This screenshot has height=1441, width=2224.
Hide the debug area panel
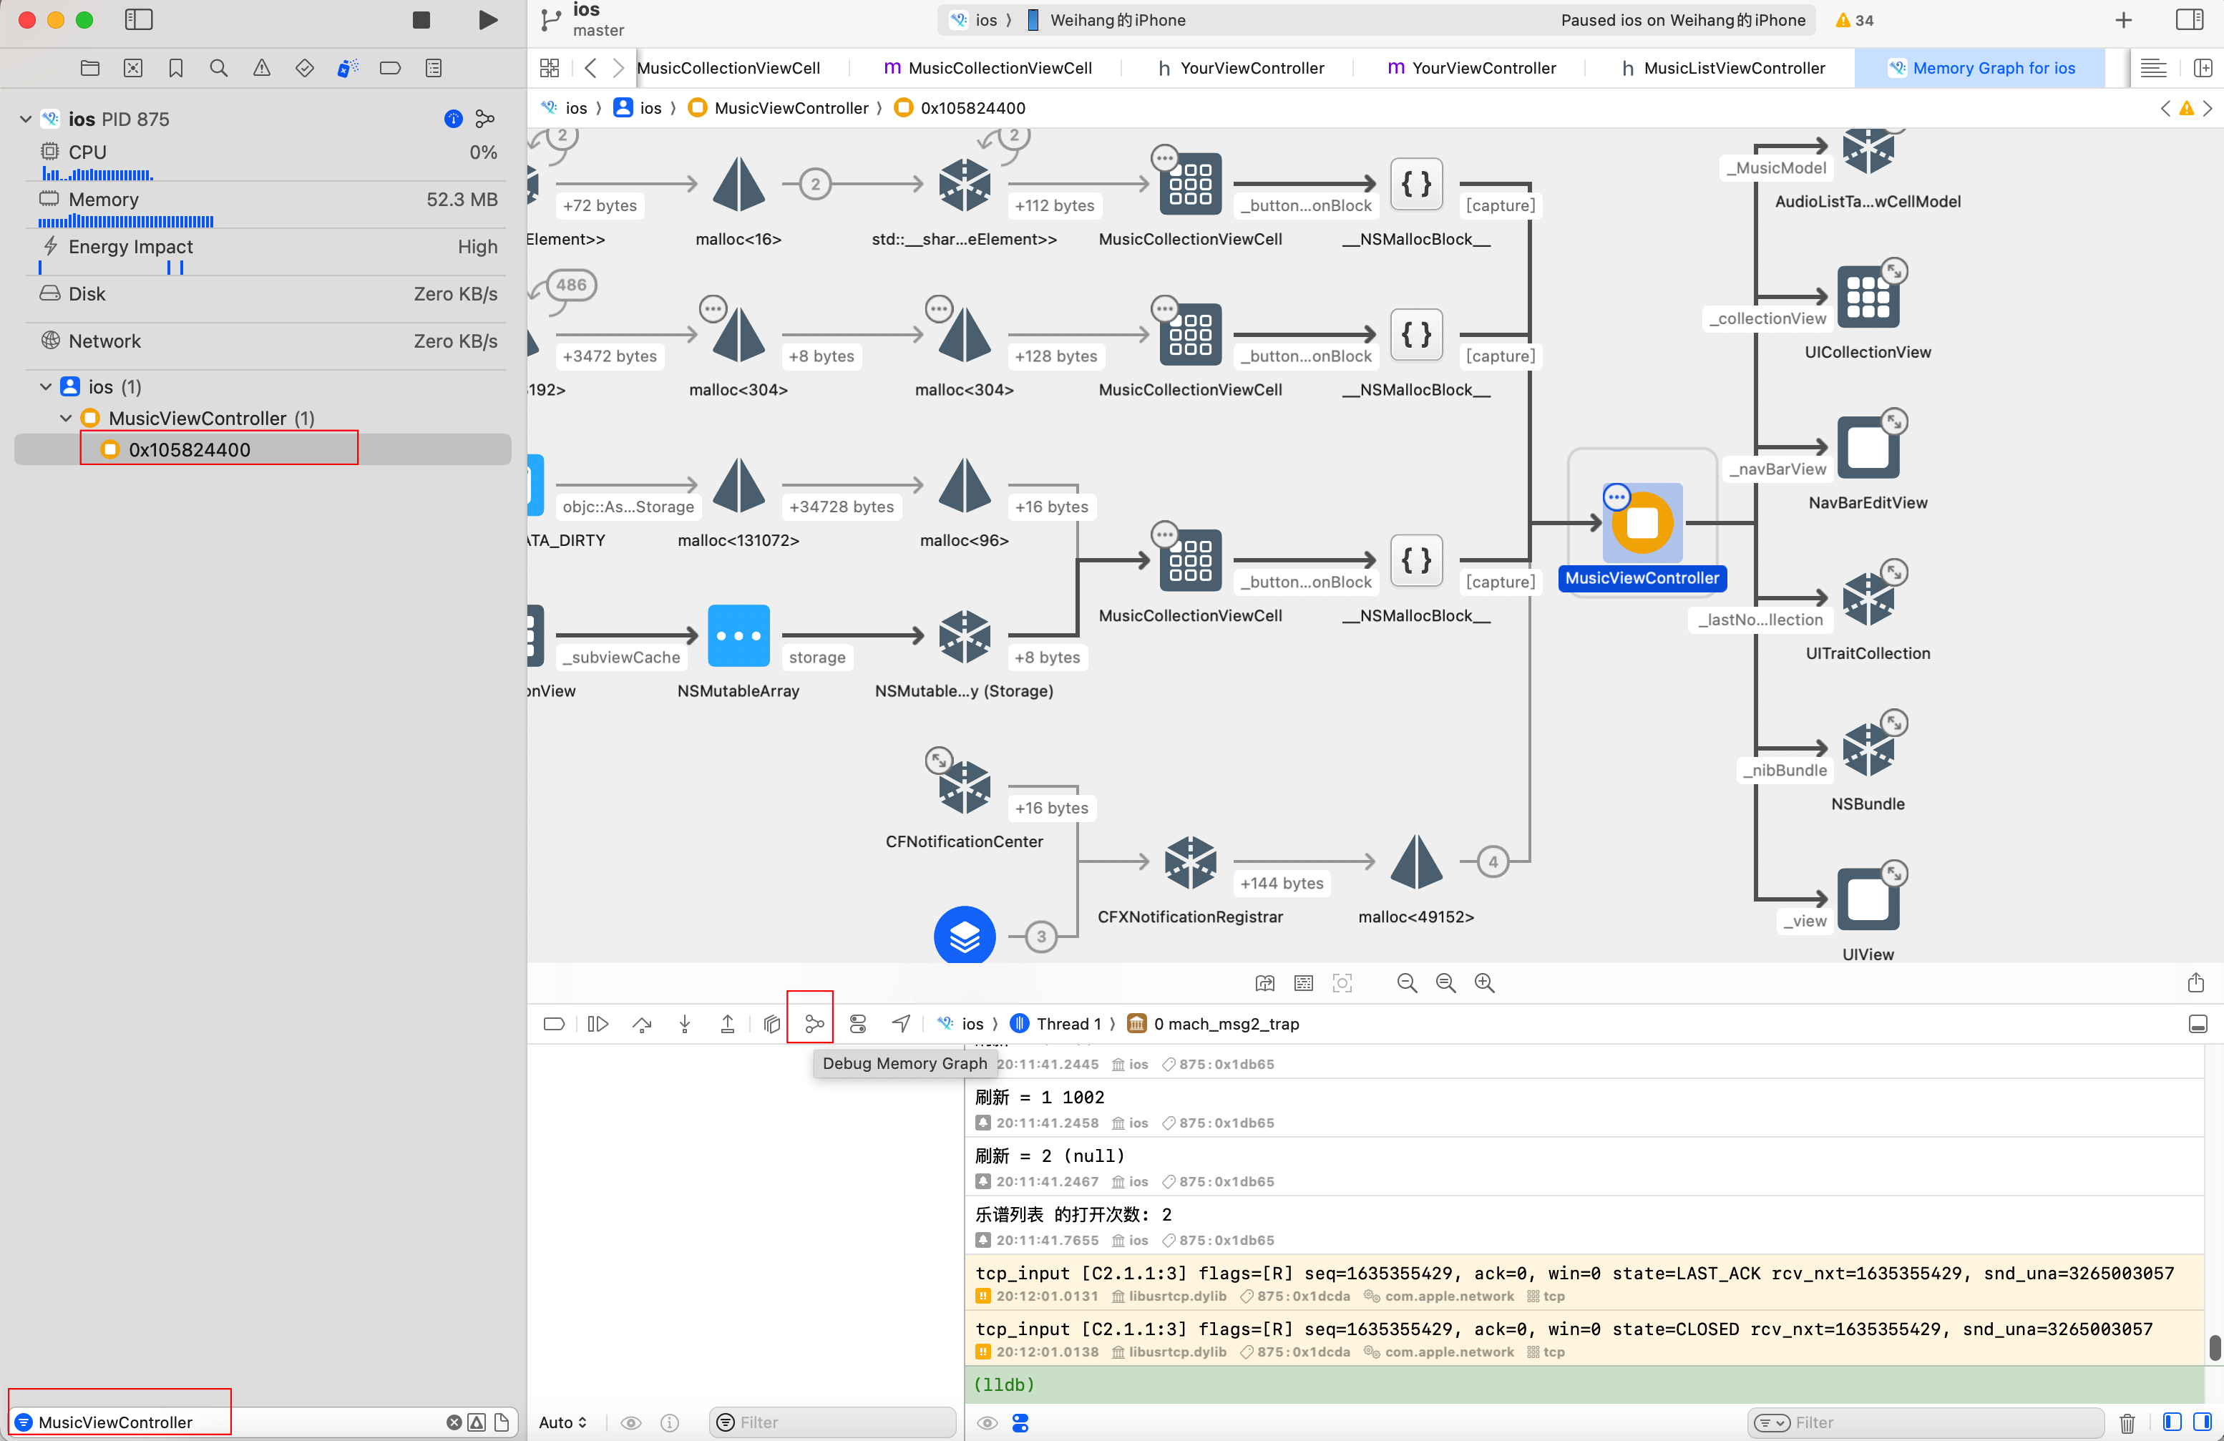2198,1024
